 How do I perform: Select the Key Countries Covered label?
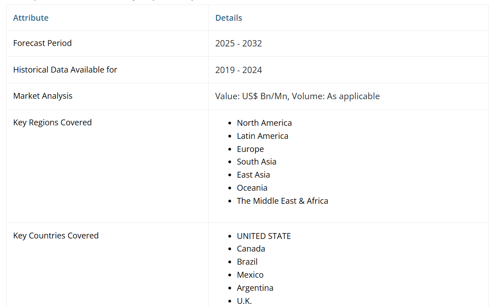pos(56,236)
